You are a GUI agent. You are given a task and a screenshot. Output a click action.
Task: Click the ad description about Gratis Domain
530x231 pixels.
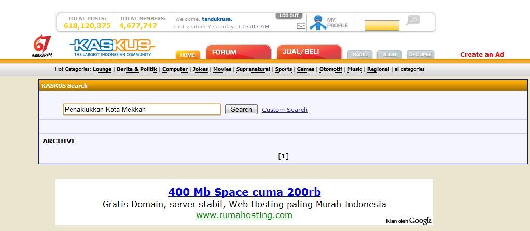pyautogui.click(x=244, y=204)
